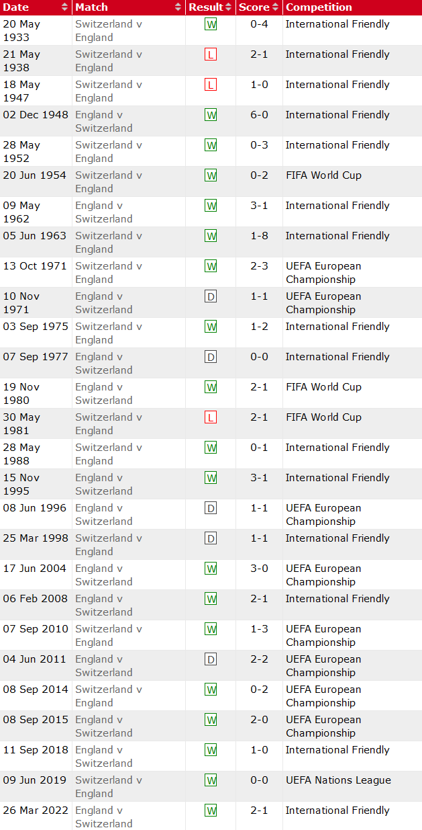The height and width of the screenshot is (830, 422).
Task: Click the UEFA Nations League competition text
Action: 338,780
